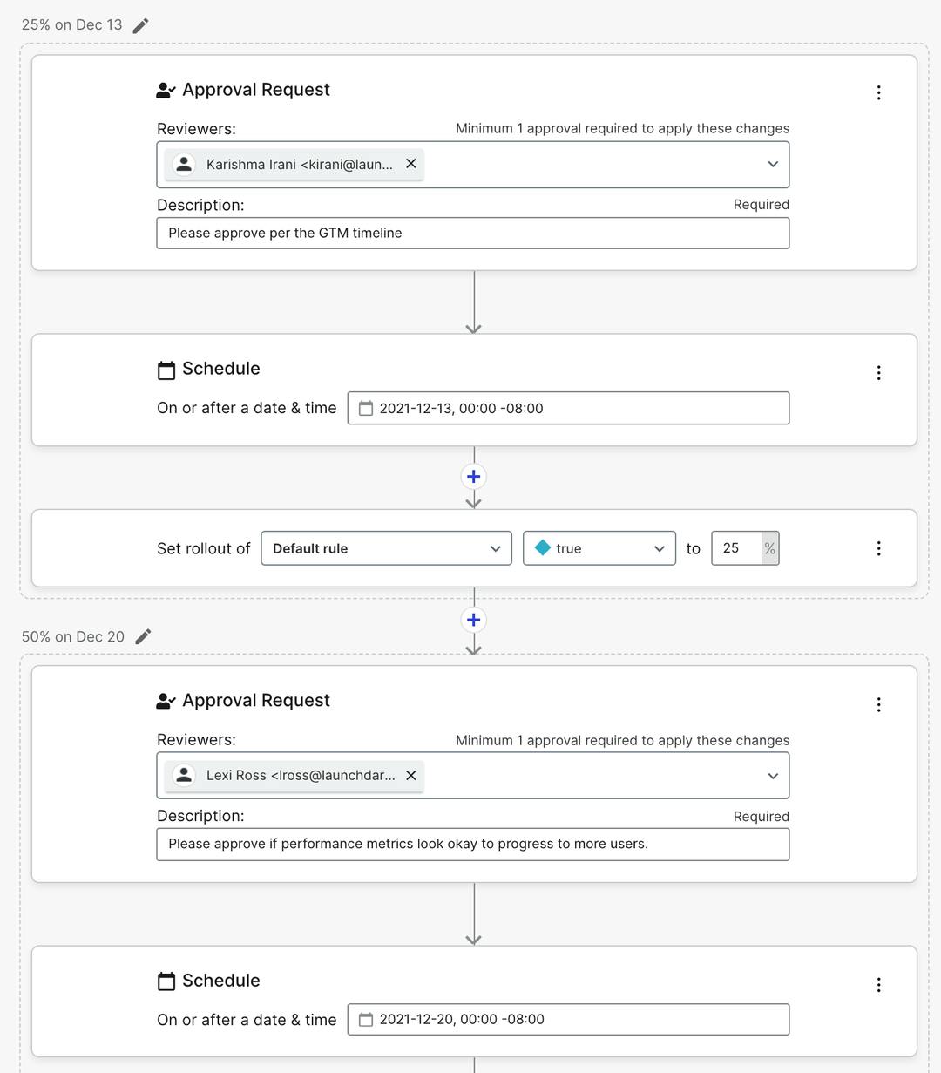
Task: Click the 2021-12-20 date and time field
Action: point(568,1020)
